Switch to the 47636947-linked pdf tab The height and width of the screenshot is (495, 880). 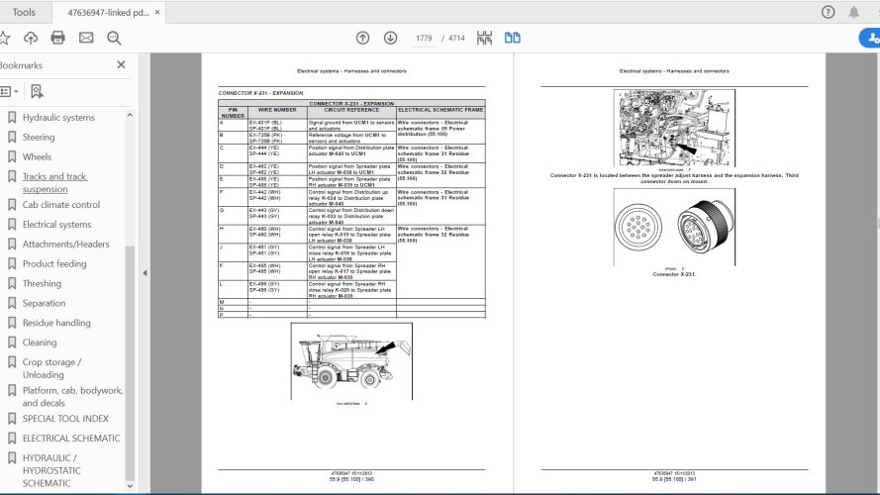(x=108, y=12)
